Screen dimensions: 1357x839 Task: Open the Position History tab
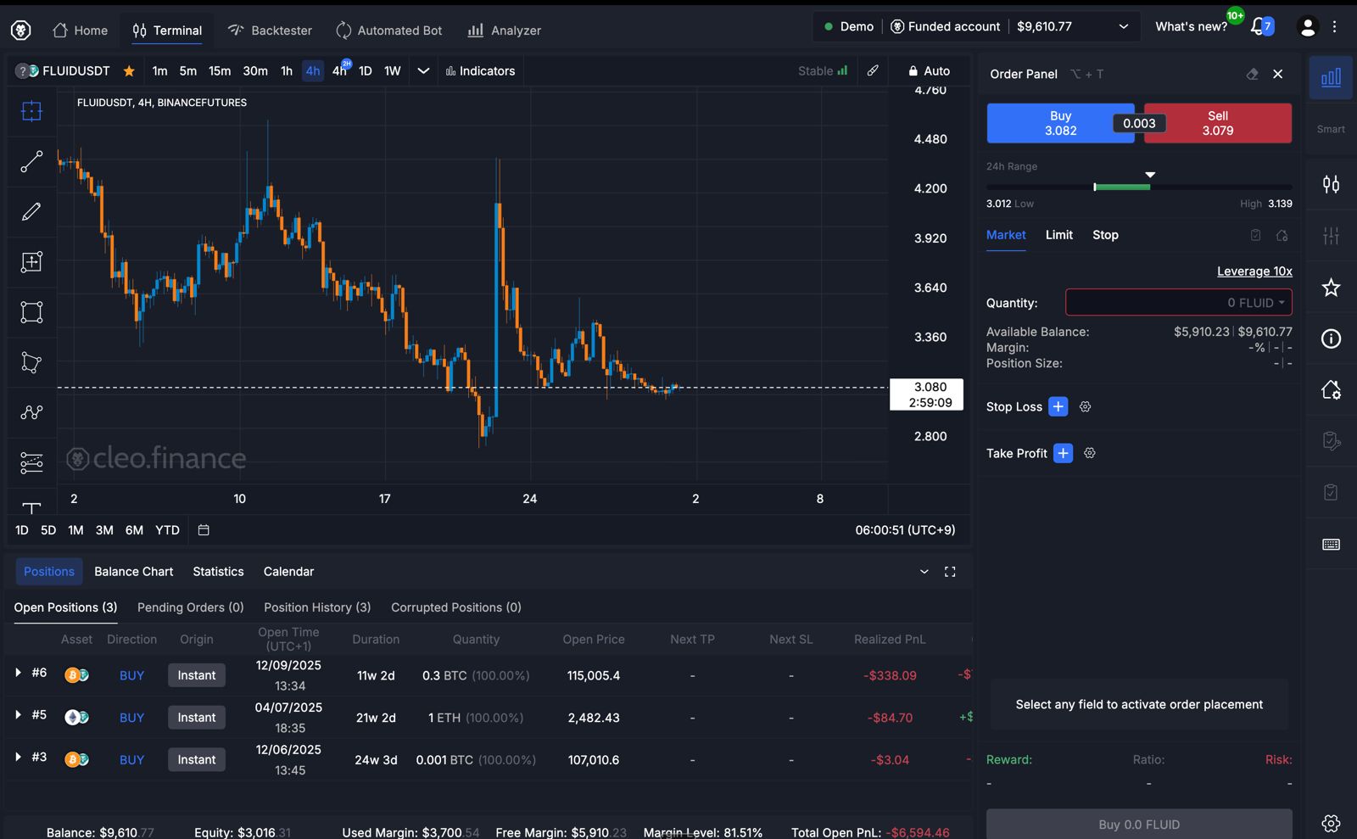click(x=316, y=607)
